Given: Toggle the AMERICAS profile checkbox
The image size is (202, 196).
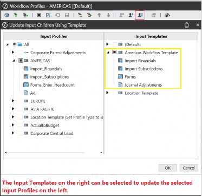Looking at the screenshot, I should click(21, 61).
